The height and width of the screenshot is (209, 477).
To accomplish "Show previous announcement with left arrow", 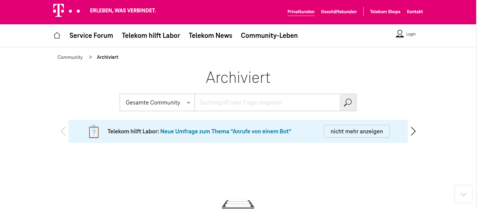I will click(63, 131).
